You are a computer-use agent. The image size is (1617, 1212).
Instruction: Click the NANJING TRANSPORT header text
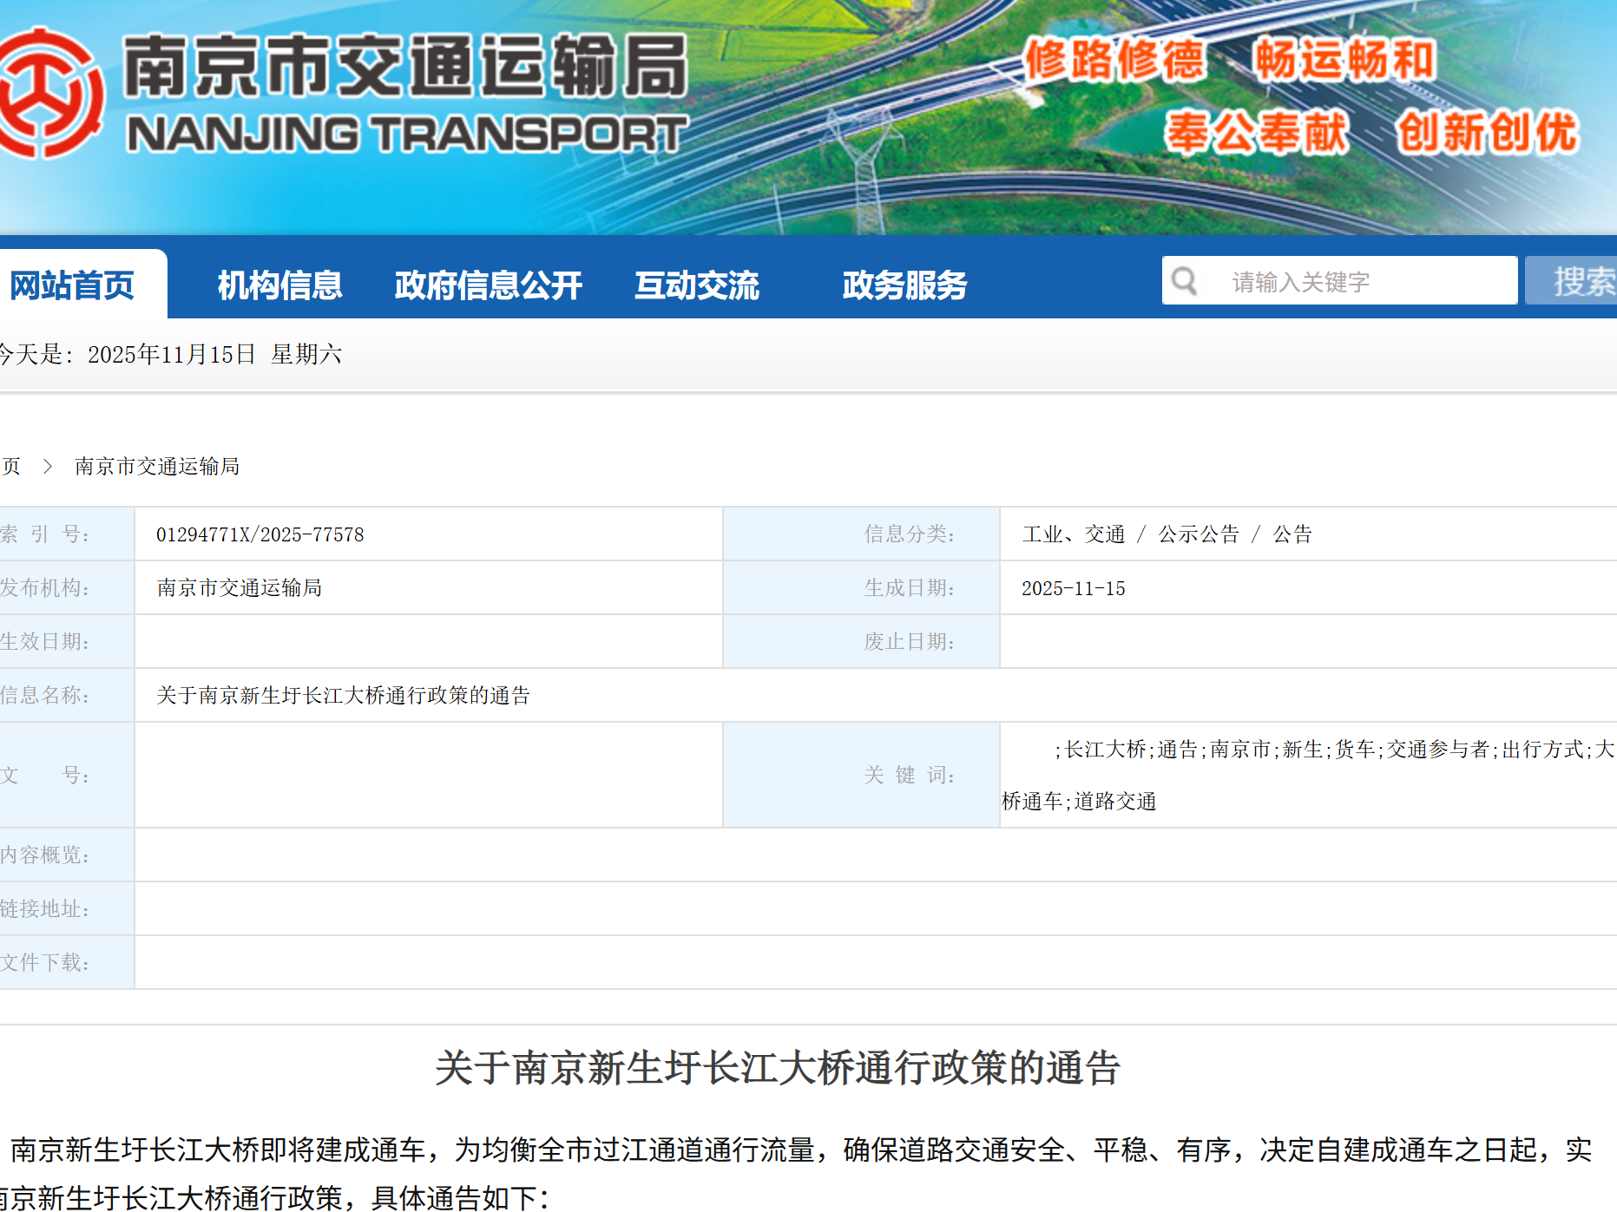tap(406, 134)
